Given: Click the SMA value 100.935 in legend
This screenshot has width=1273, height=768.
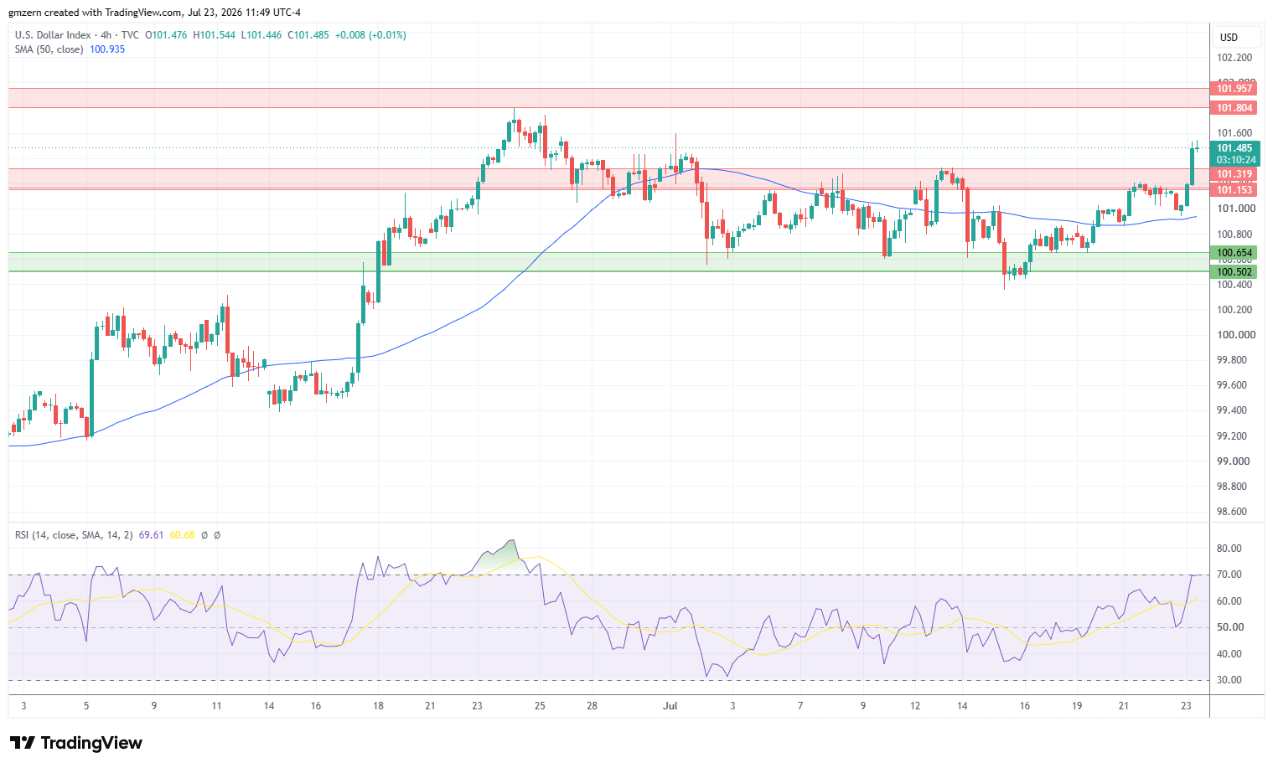Looking at the screenshot, I should [107, 49].
